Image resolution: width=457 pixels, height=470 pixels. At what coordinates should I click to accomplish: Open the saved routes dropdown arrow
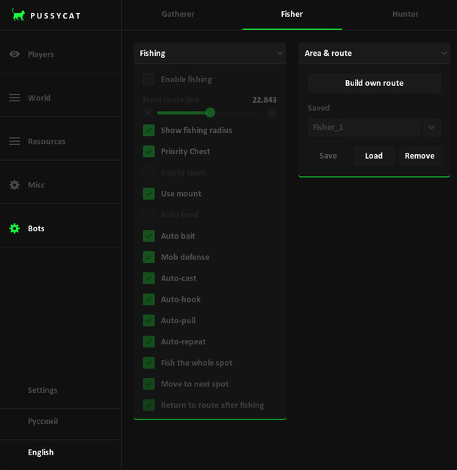click(431, 127)
